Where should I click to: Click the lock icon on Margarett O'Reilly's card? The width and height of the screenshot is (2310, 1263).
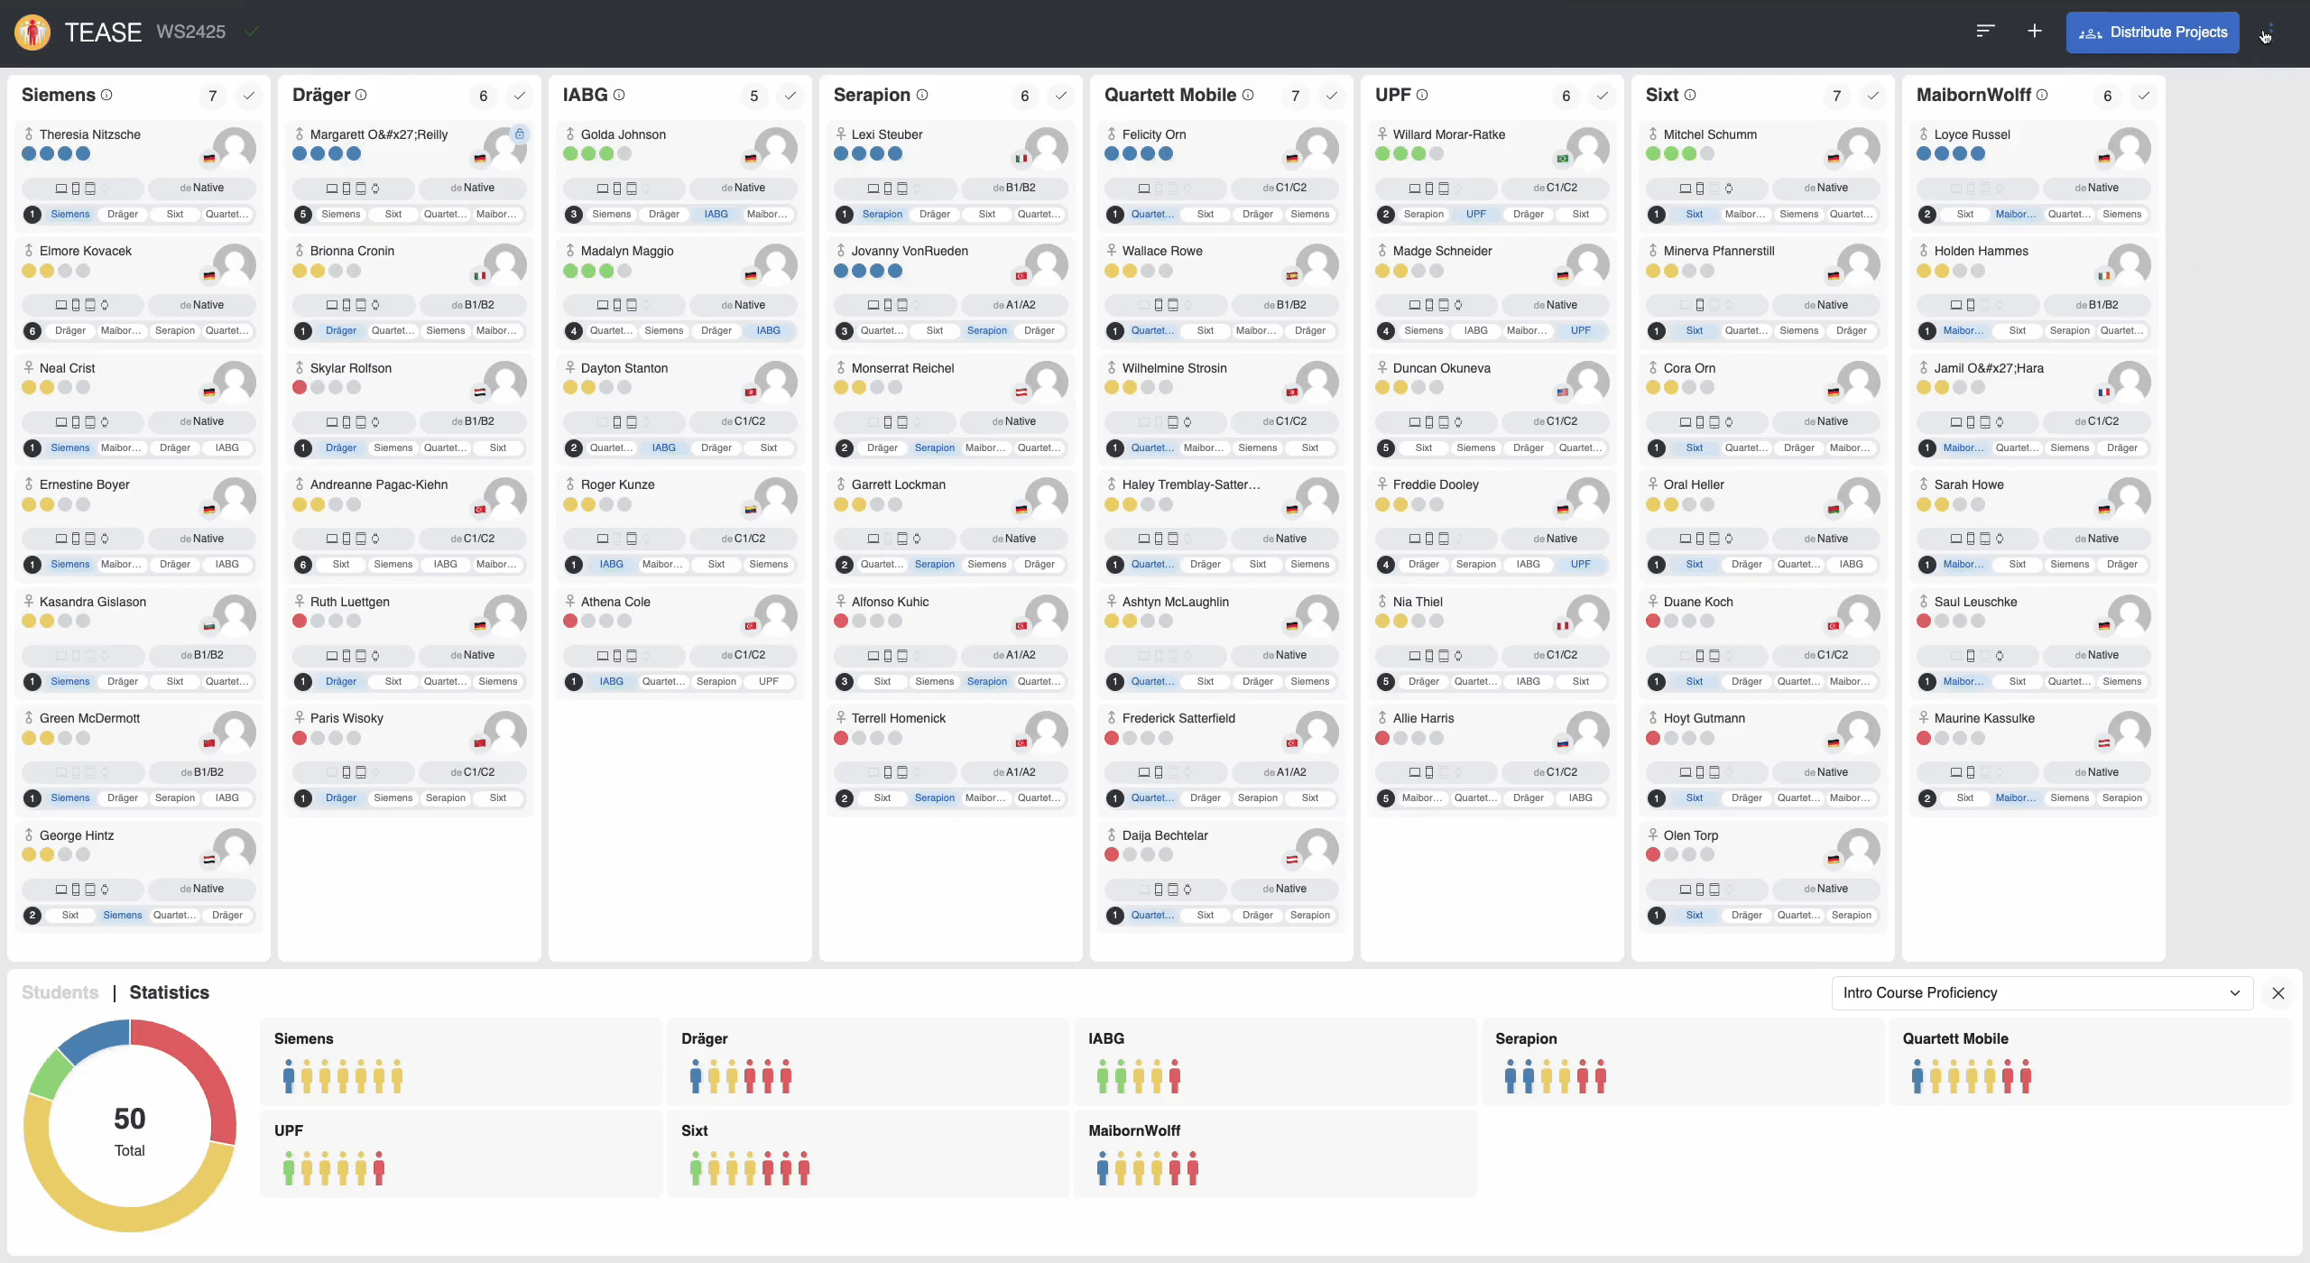(x=520, y=134)
